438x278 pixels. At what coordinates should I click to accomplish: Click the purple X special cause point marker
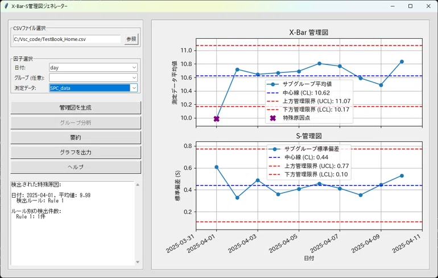(x=217, y=119)
